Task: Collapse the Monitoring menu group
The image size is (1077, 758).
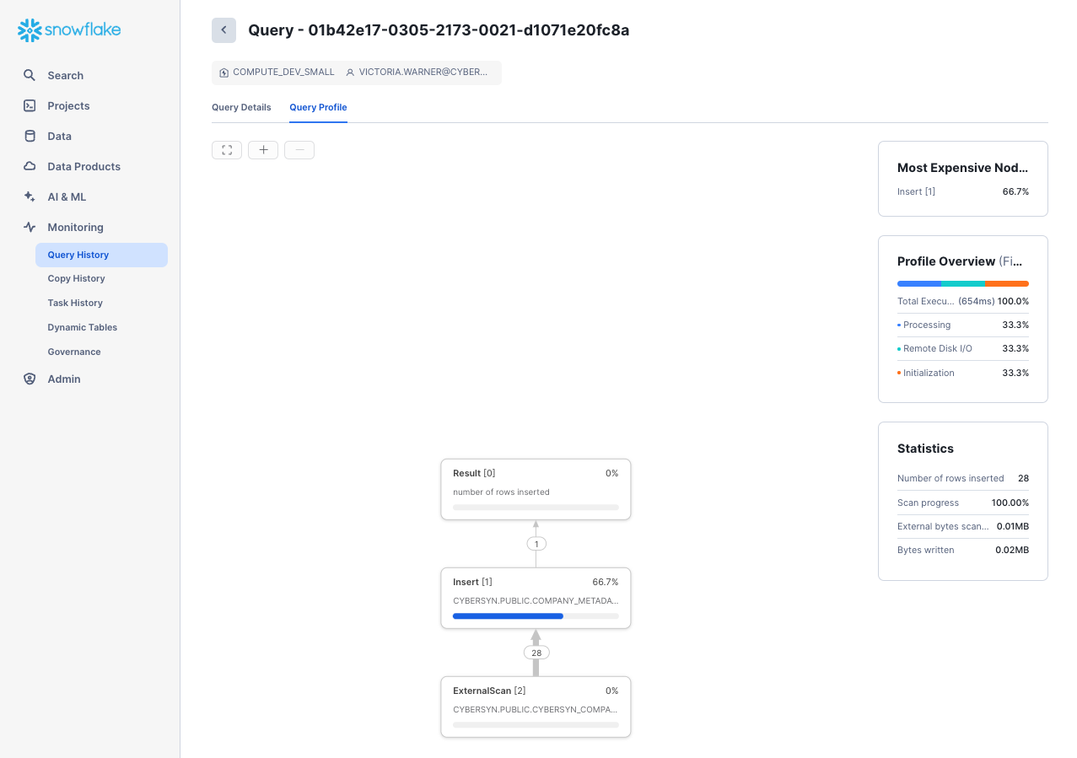Action: click(x=75, y=228)
